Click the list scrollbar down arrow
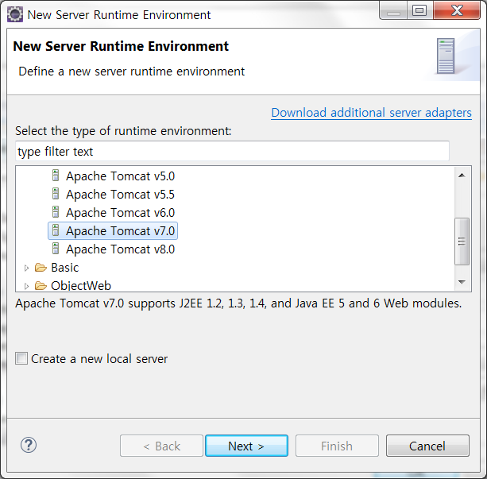This screenshot has height=479, width=487. [x=462, y=282]
